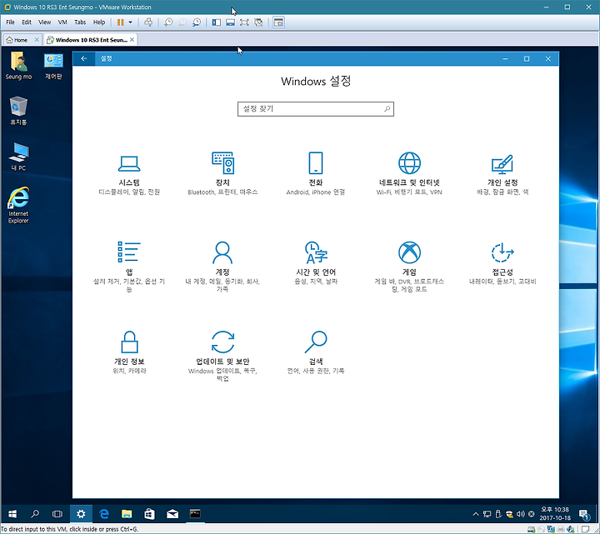Open File Explorer from guest taskbar
Image resolution: width=600 pixels, height=534 pixels.
coord(127,514)
